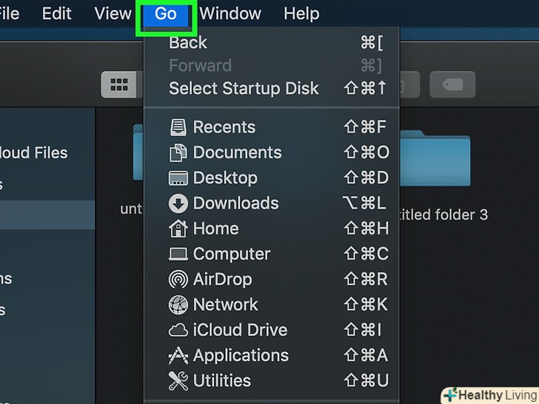Click the Applications icon in Go menu
This screenshot has width=539, height=404.
[x=178, y=356]
